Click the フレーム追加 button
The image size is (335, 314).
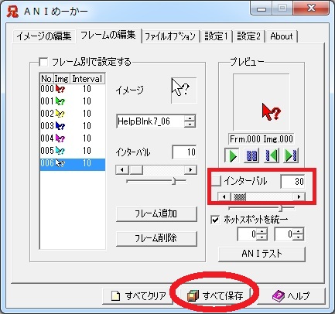(156, 213)
